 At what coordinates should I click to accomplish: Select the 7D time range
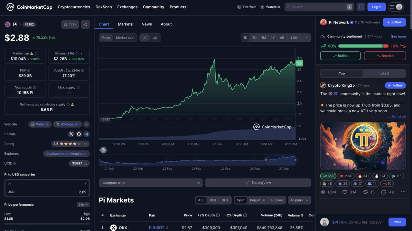click(254, 38)
